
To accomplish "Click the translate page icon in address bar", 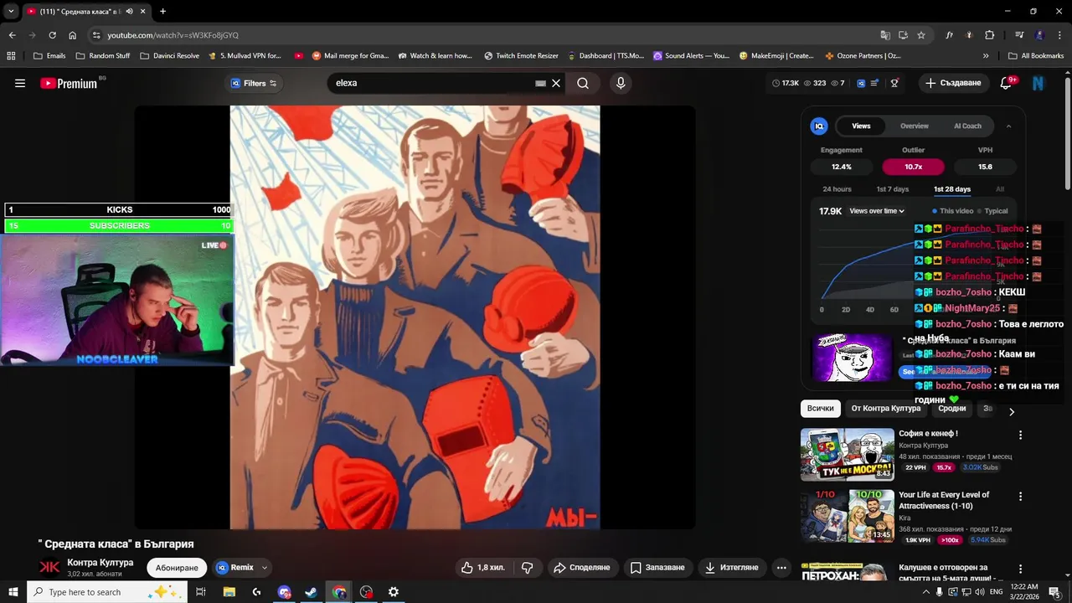I will (x=885, y=35).
